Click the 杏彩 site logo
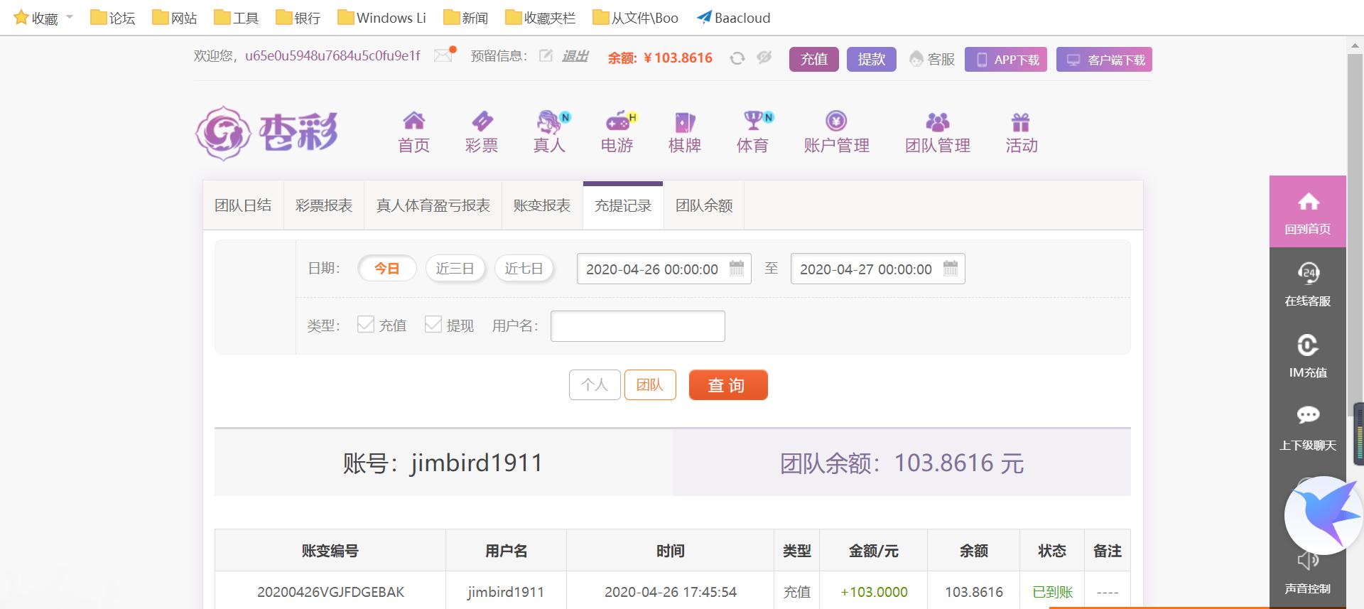The height and width of the screenshot is (609, 1364). click(266, 133)
